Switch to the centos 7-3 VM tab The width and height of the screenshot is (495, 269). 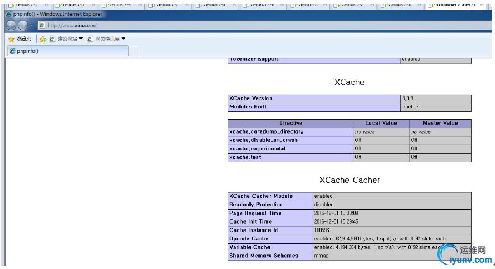[74, 4]
